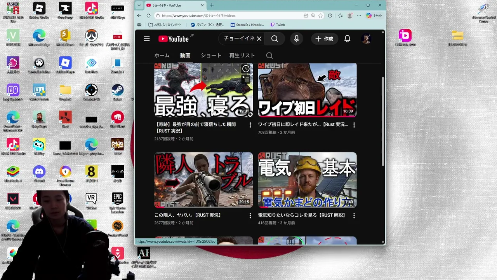
Task: Switch to the ホーム channel tab
Action: [x=162, y=56]
